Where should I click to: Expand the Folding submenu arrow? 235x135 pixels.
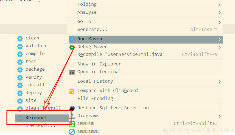219,5
